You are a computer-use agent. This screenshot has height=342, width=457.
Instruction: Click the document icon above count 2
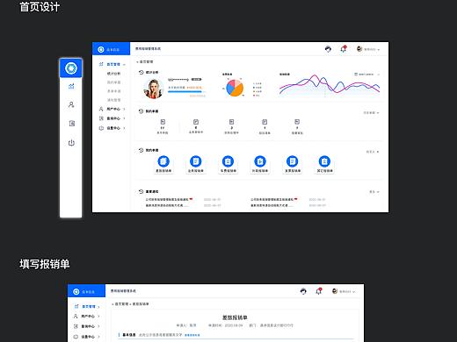231,122
